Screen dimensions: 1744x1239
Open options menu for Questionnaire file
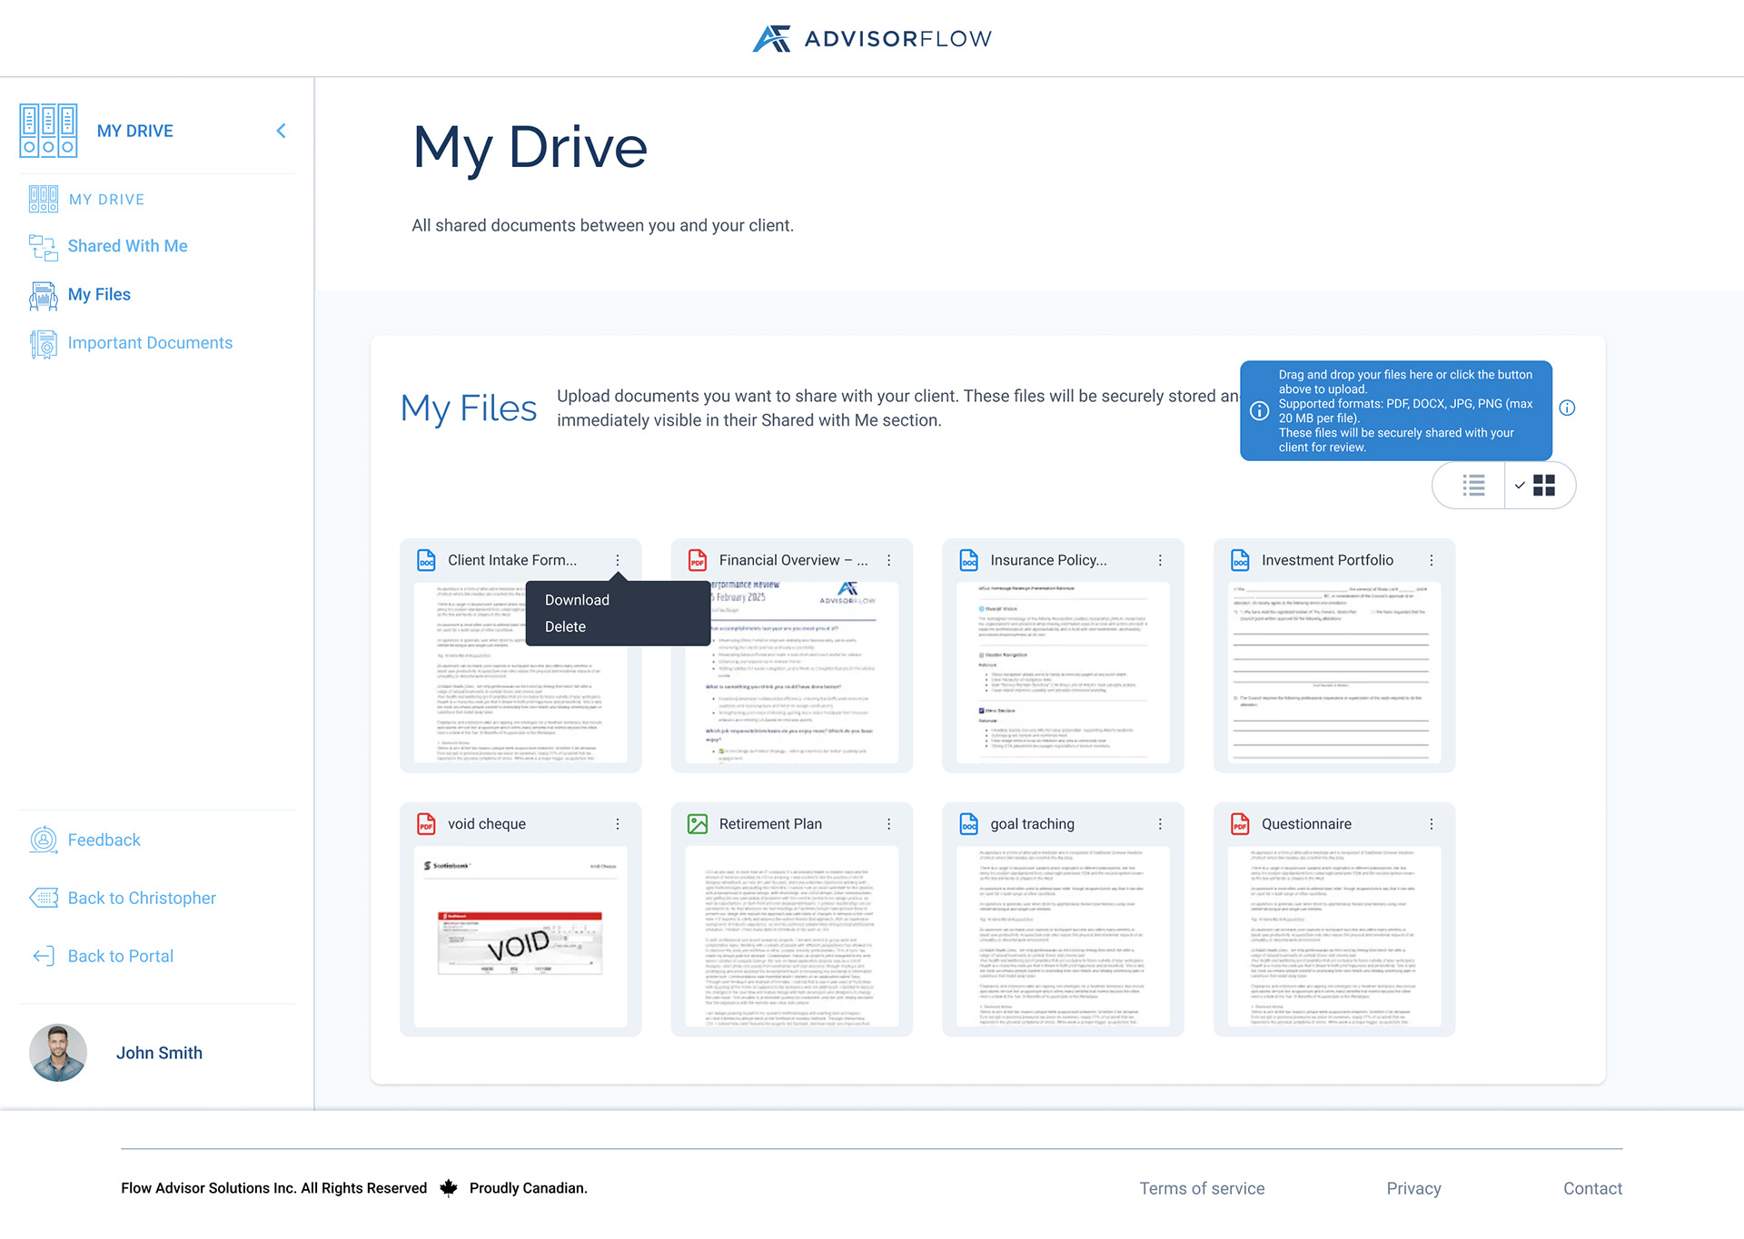[1432, 823]
